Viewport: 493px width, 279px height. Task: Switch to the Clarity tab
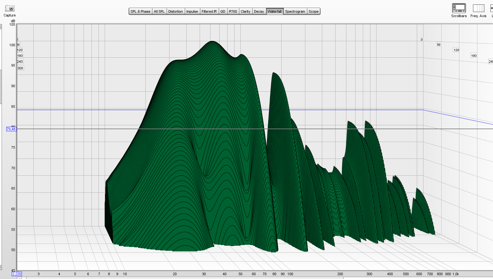[245, 11]
